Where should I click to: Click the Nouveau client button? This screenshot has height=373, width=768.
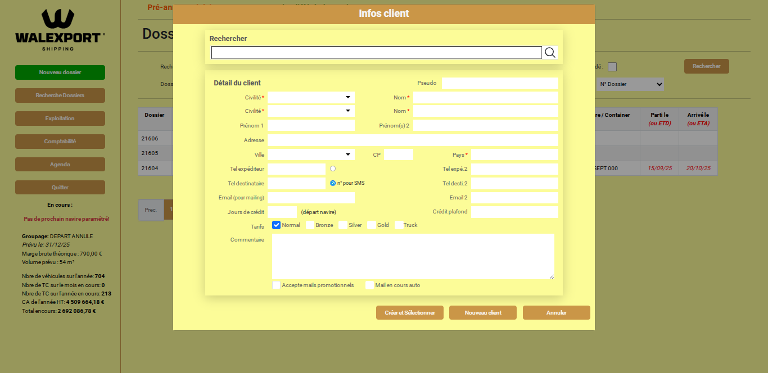[x=482, y=312]
